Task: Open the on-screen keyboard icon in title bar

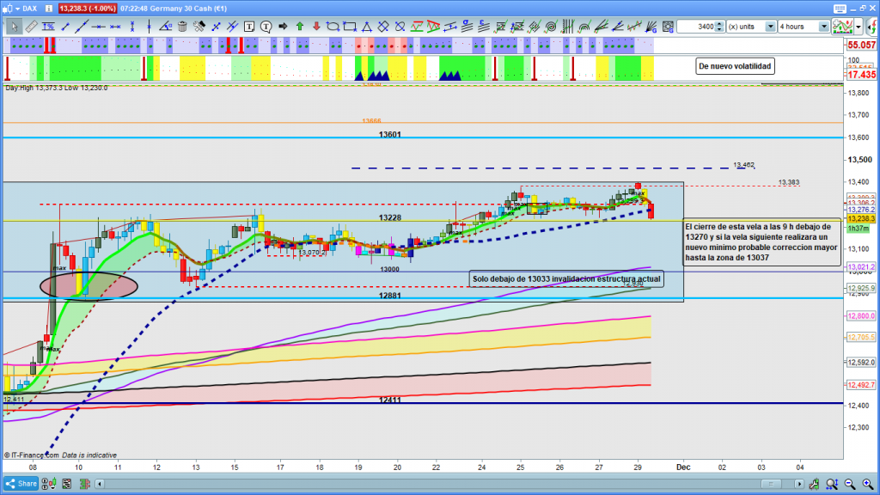Action: click(840, 9)
